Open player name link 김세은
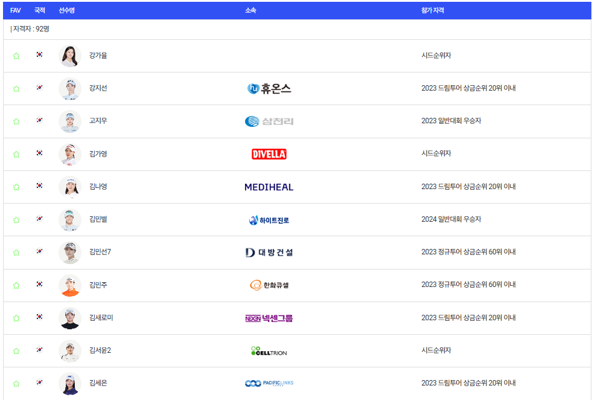Viewport: 592px width, 400px height. 98,383
